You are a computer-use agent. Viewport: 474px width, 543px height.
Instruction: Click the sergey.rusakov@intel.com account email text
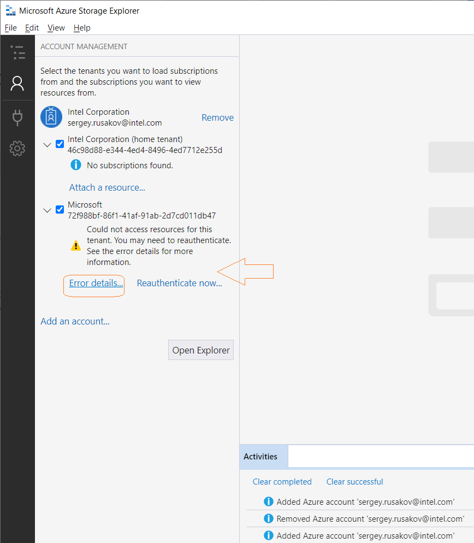point(115,123)
